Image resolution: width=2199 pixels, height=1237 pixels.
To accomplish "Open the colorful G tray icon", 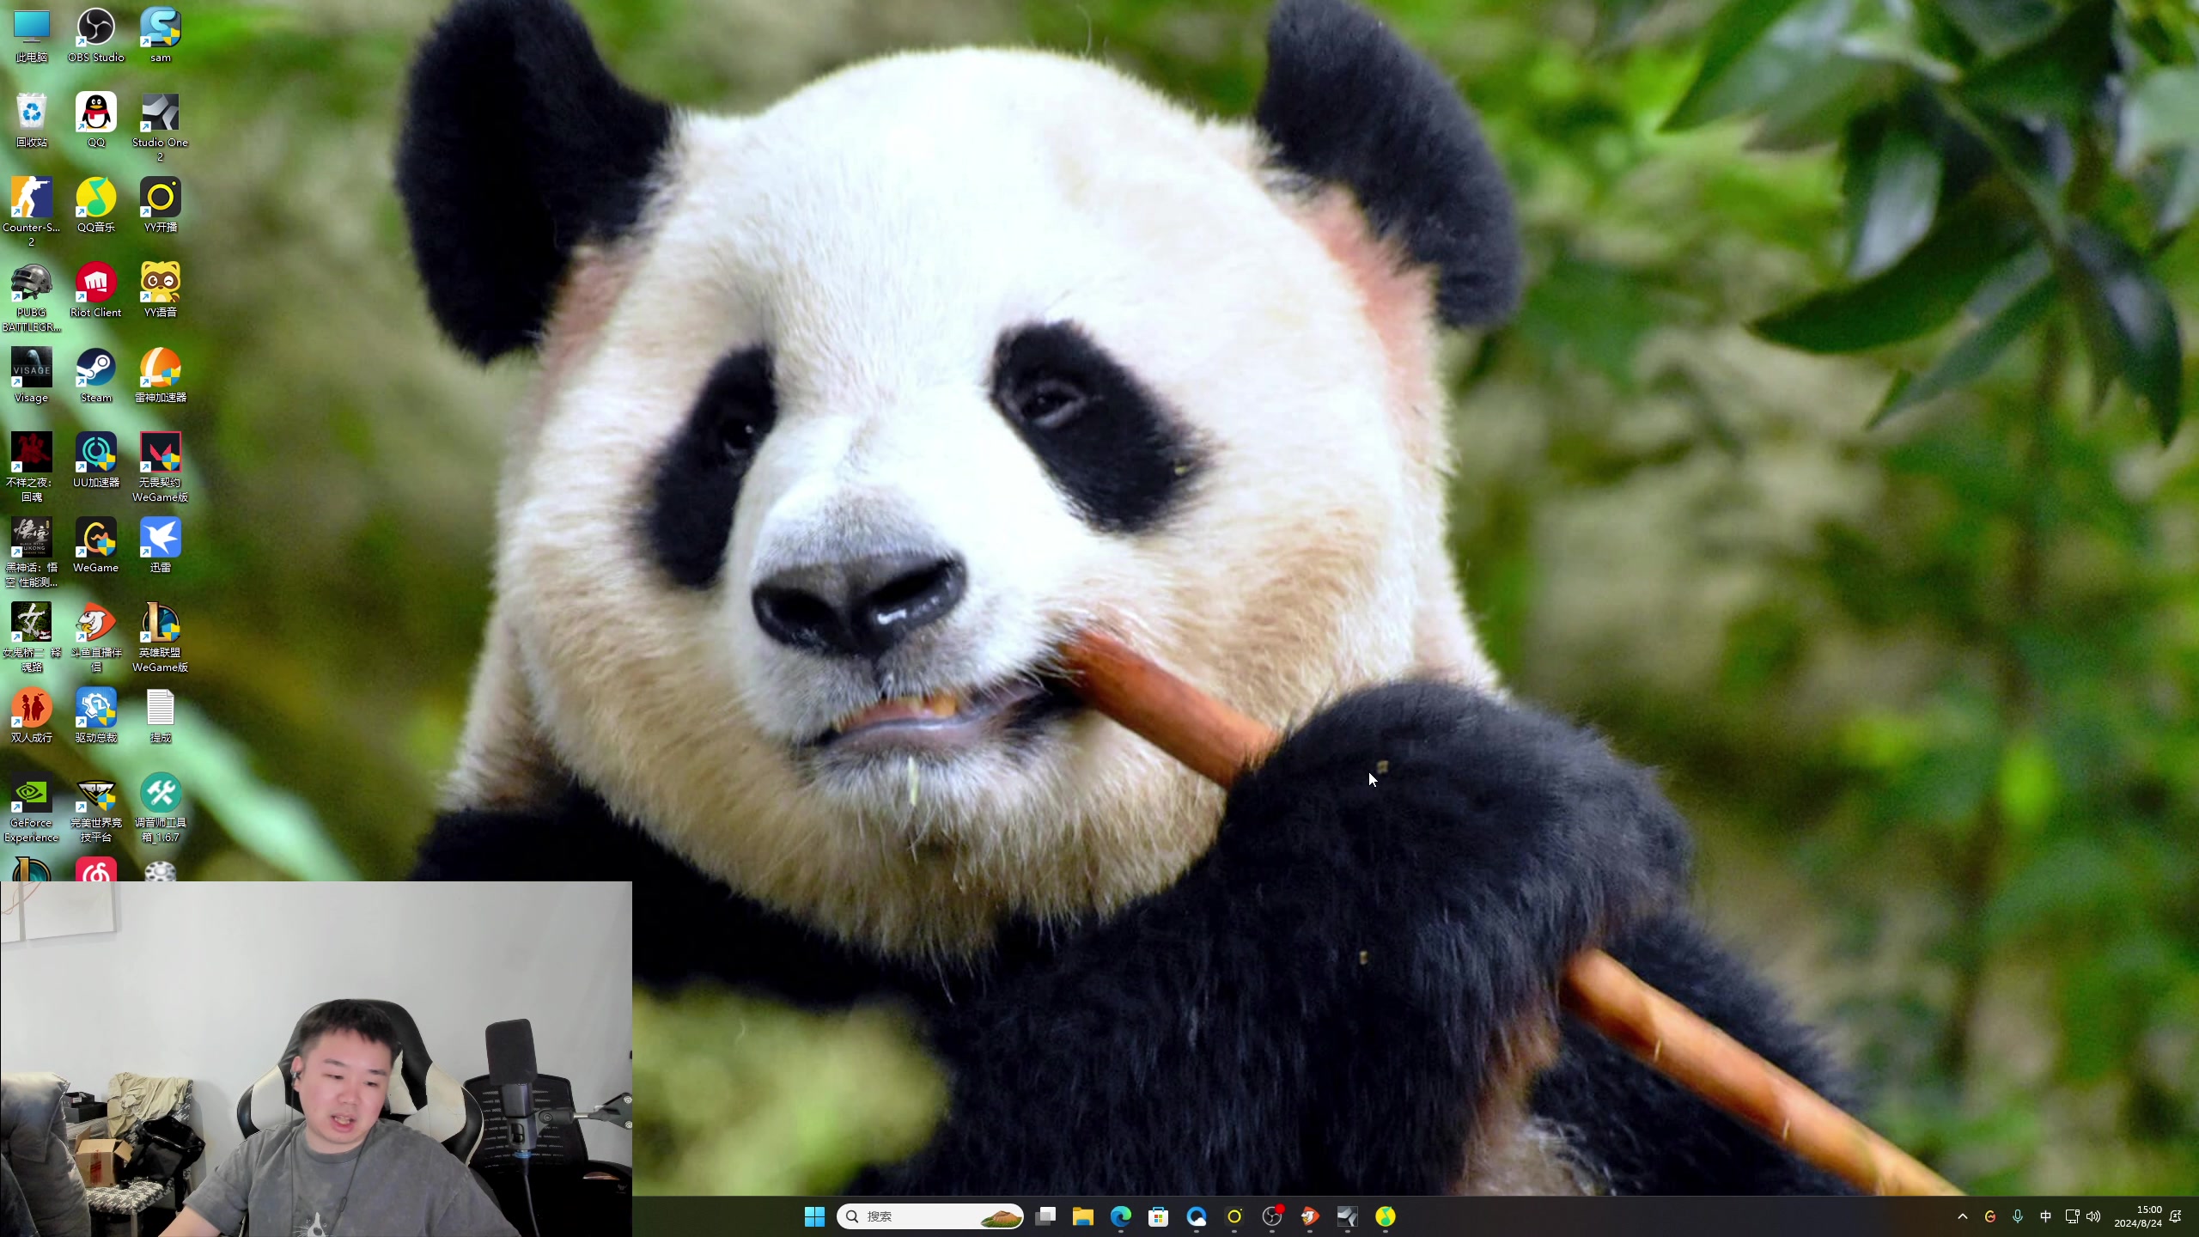I will (1990, 1216).
